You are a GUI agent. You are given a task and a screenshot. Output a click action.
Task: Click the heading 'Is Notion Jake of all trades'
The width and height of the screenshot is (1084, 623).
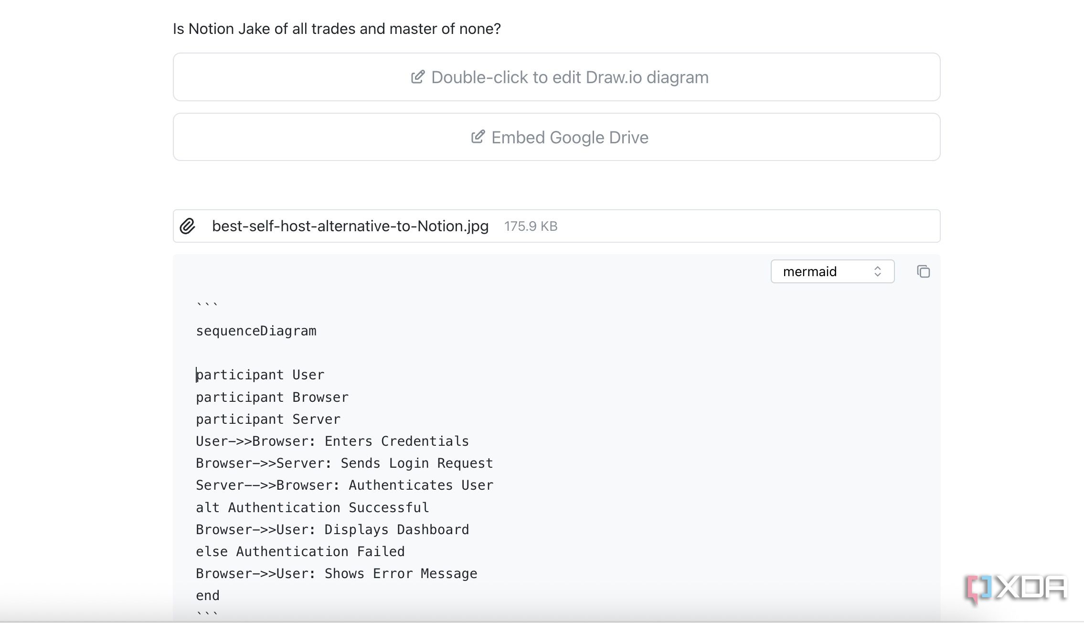tap(337, 29)
